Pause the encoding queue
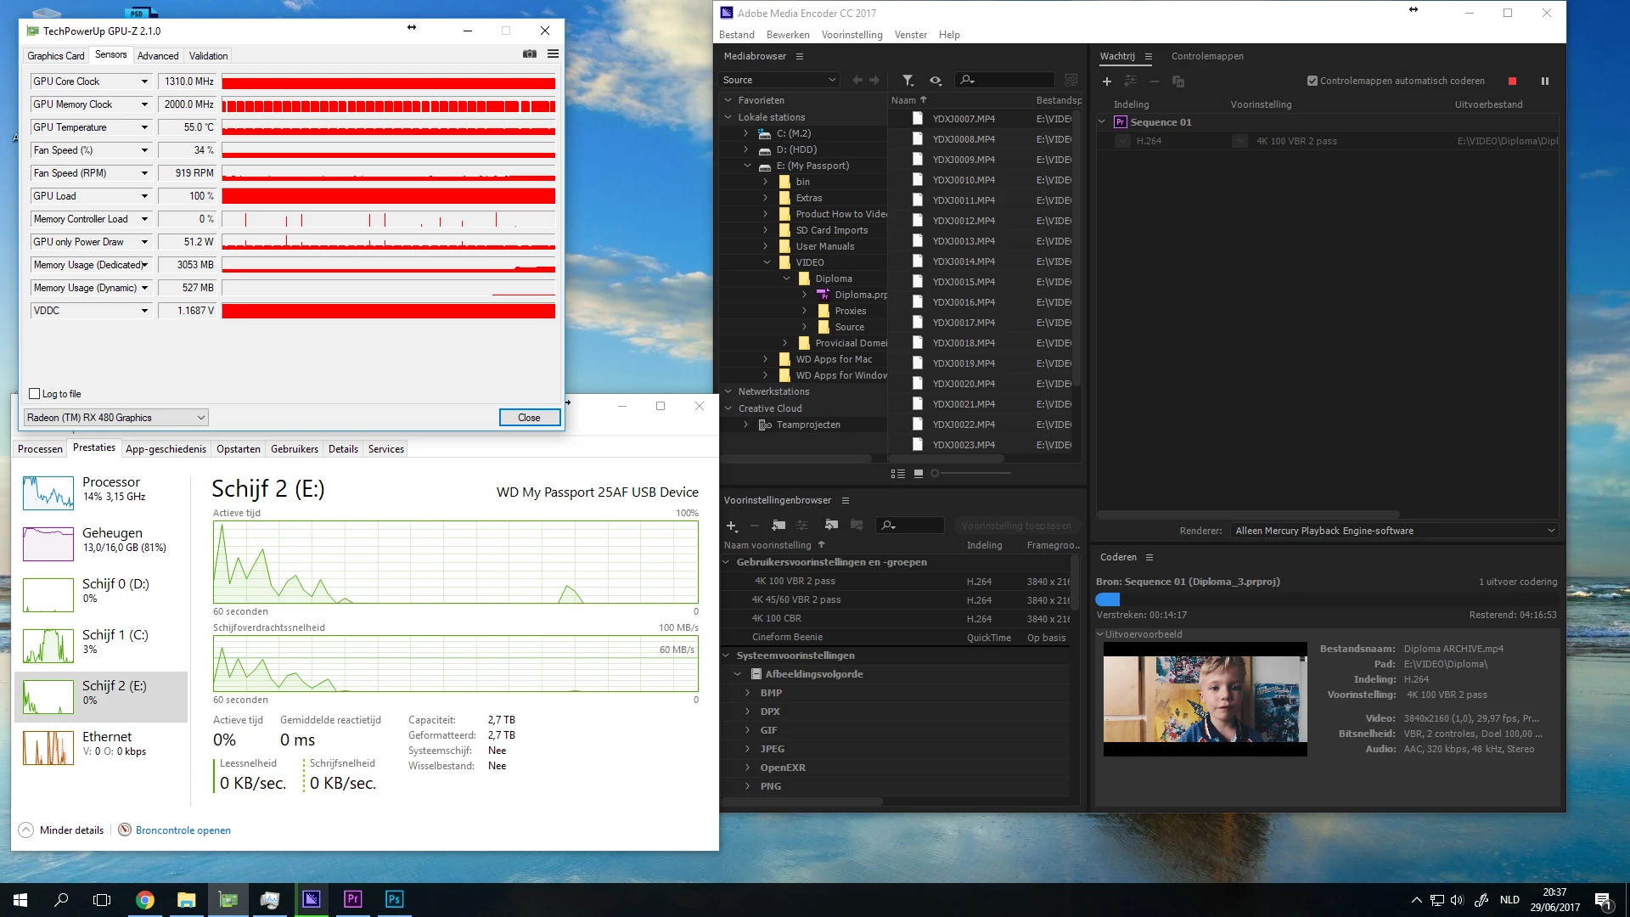This screenshot has height=917, width=1630. click(x=1545, y=82)
